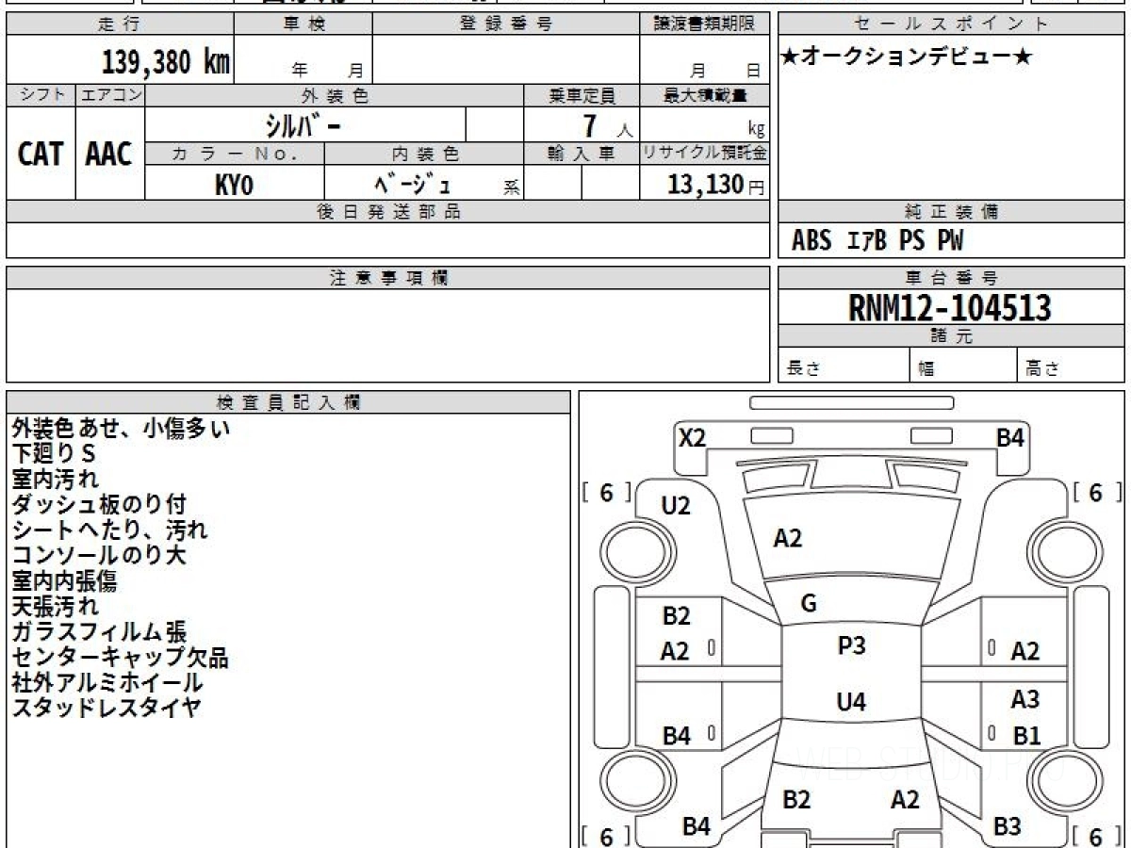The height and width of the screenshot is (848, 1131).
Task: Select the note シートへたり、汚れ
Action: [x=109, y=530]
